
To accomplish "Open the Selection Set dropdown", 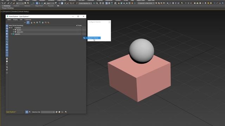I will tap(48, 112).
